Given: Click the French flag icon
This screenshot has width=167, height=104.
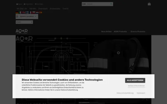Looking at the screenshot, I should click(x=31, y=12).
